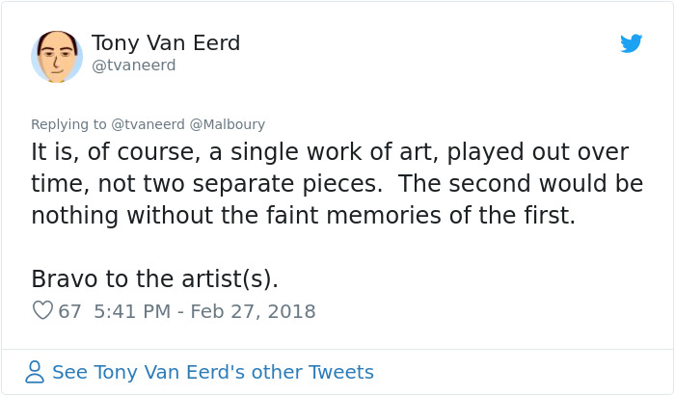This screenshot has height=396, width=675.
Task: Open Tony Van Eerd's avatar picture
Action: pos(57,56)
